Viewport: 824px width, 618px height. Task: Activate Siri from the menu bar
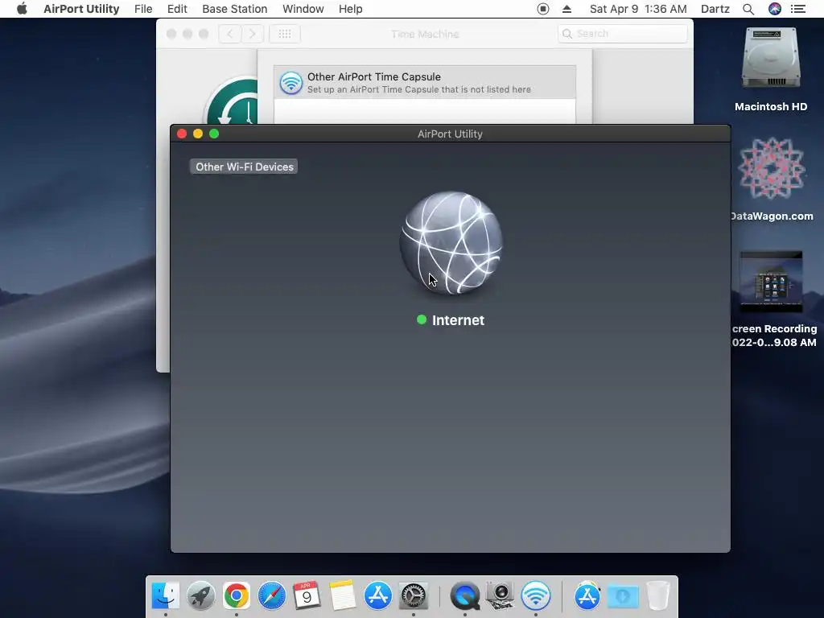click(775, 9)
